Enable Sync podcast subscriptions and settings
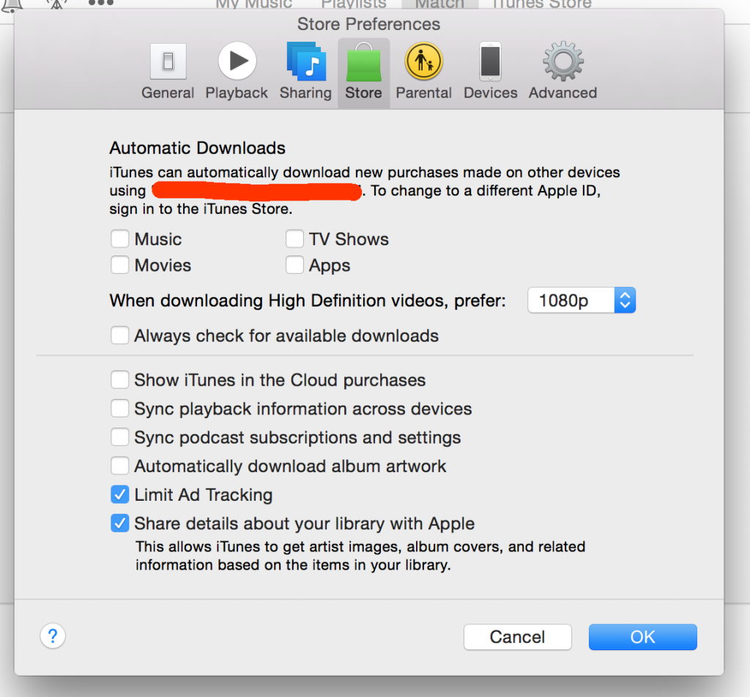 (x=119, y=437)
